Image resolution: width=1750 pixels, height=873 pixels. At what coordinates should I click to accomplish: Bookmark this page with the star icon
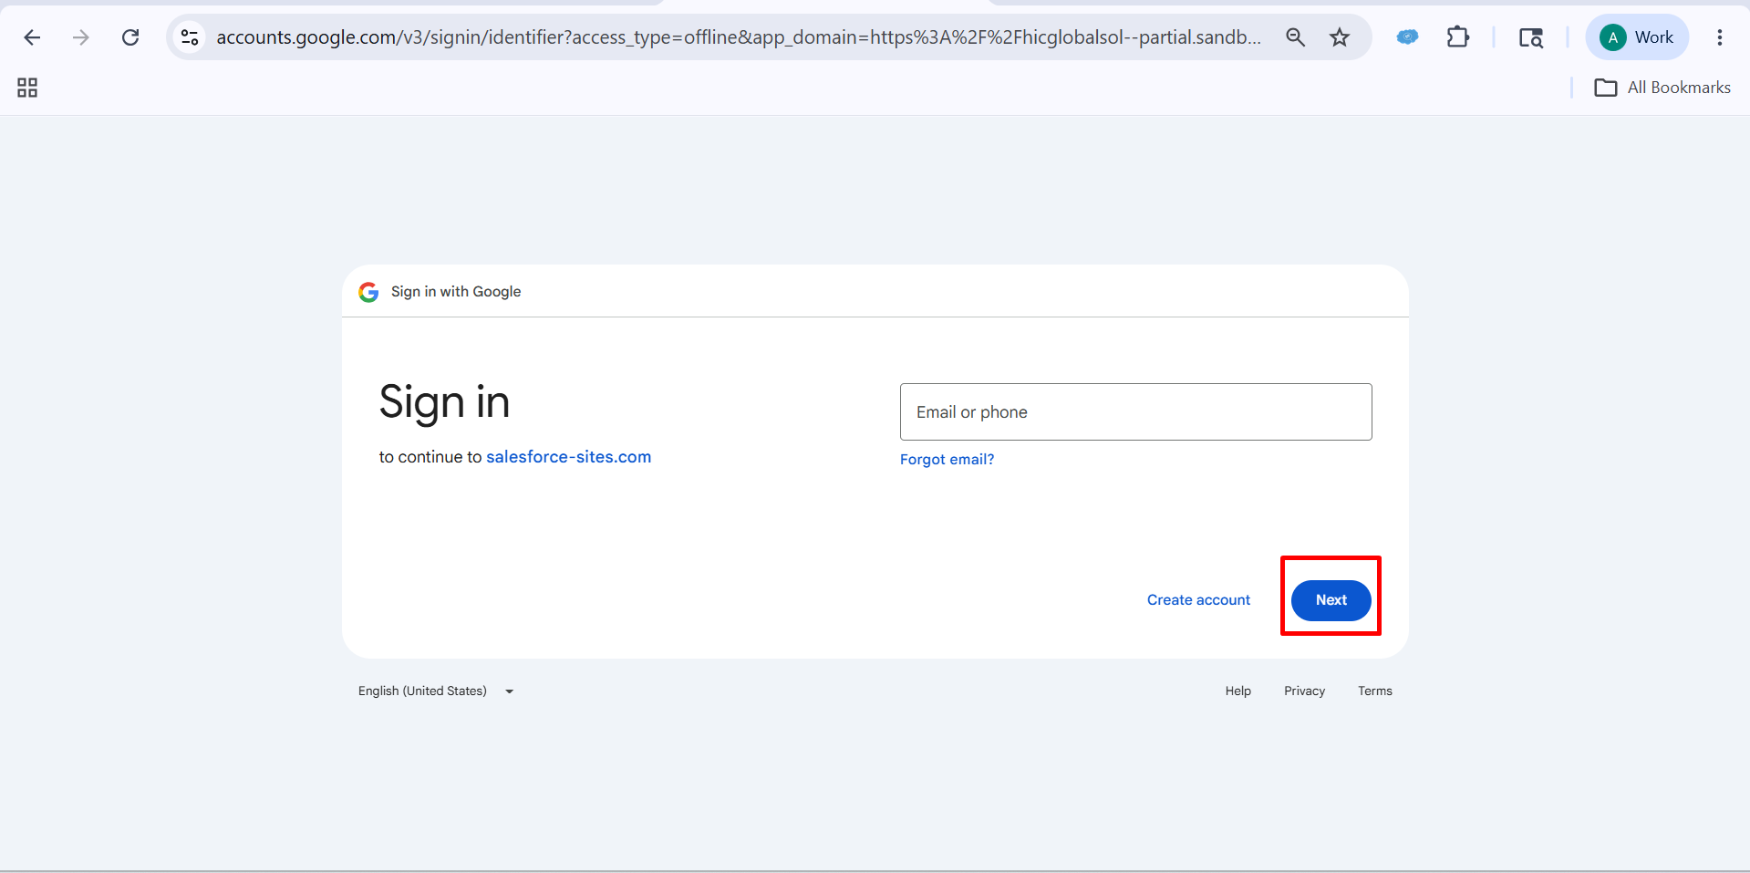click(x=1340, y=37)
